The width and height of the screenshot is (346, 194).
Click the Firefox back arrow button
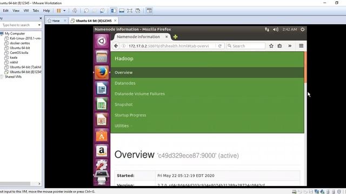116,46
